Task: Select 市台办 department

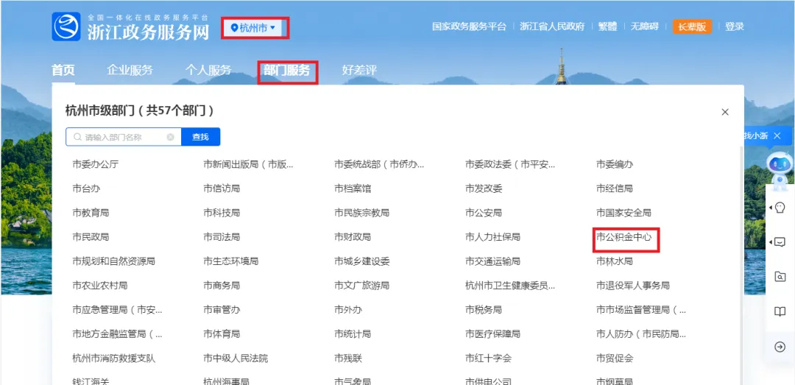Action: click(x=86, y=188)
